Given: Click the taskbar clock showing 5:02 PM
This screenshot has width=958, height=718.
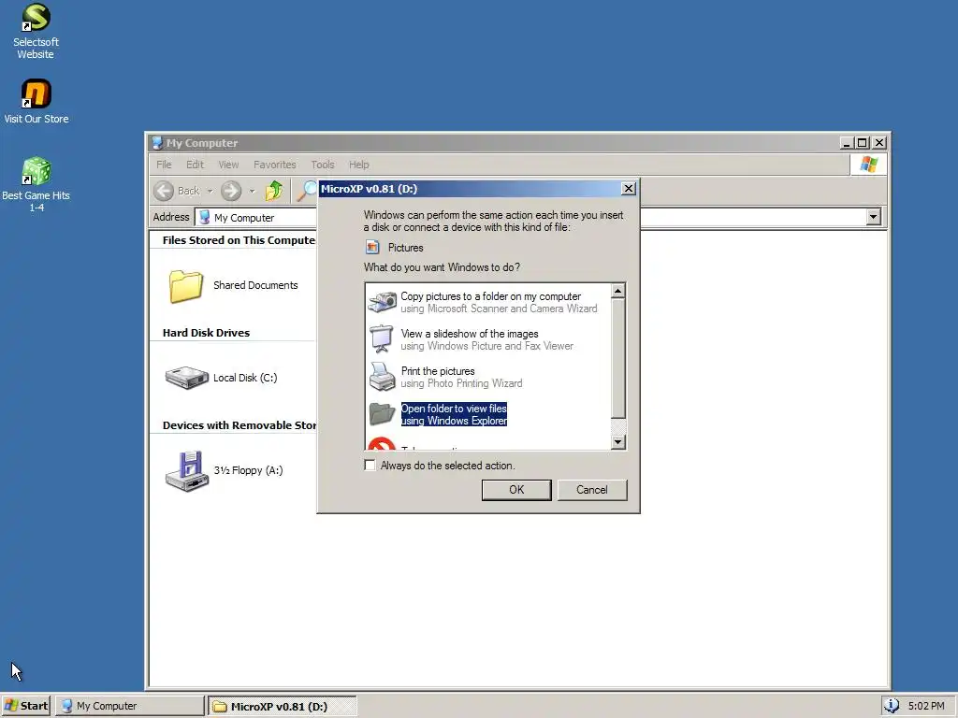Looking at the screenshot, I should tap(925, 706).
